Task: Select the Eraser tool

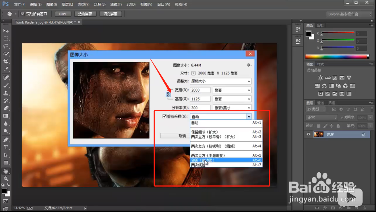Action: click(6, 109)
